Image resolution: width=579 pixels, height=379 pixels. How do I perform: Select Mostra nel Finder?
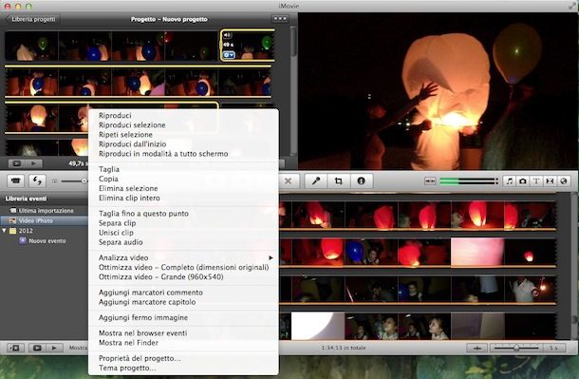click(128, 343)
